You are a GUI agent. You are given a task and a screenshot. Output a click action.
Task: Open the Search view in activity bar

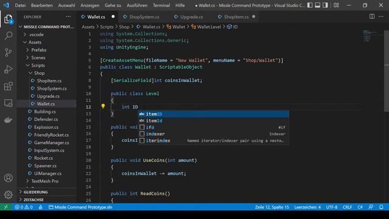click(8, 36)
